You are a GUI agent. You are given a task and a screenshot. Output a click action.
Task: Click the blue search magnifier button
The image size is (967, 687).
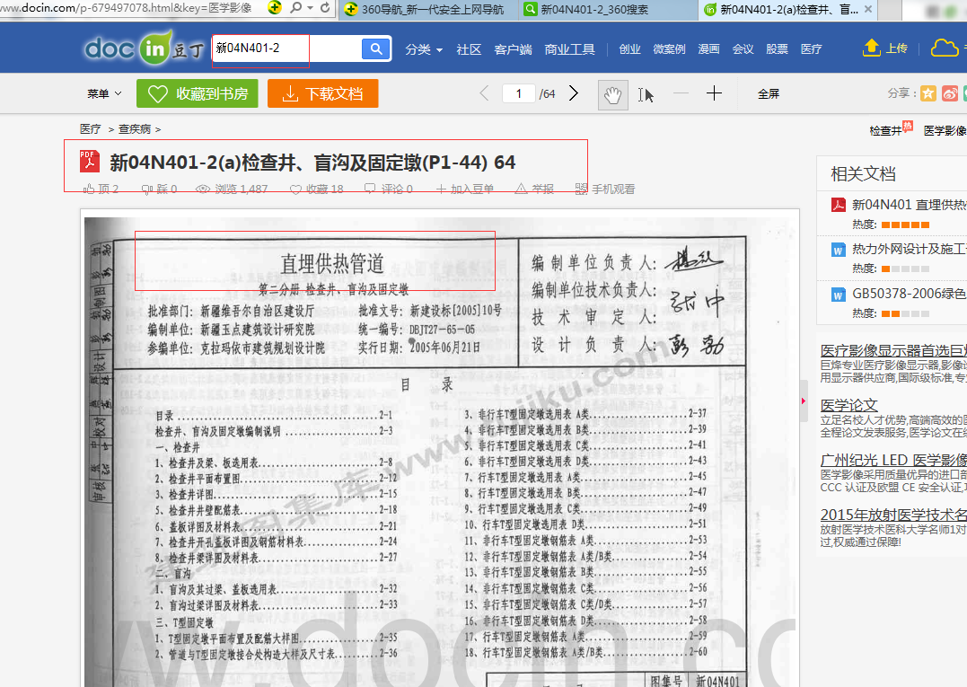pos(375,48)
